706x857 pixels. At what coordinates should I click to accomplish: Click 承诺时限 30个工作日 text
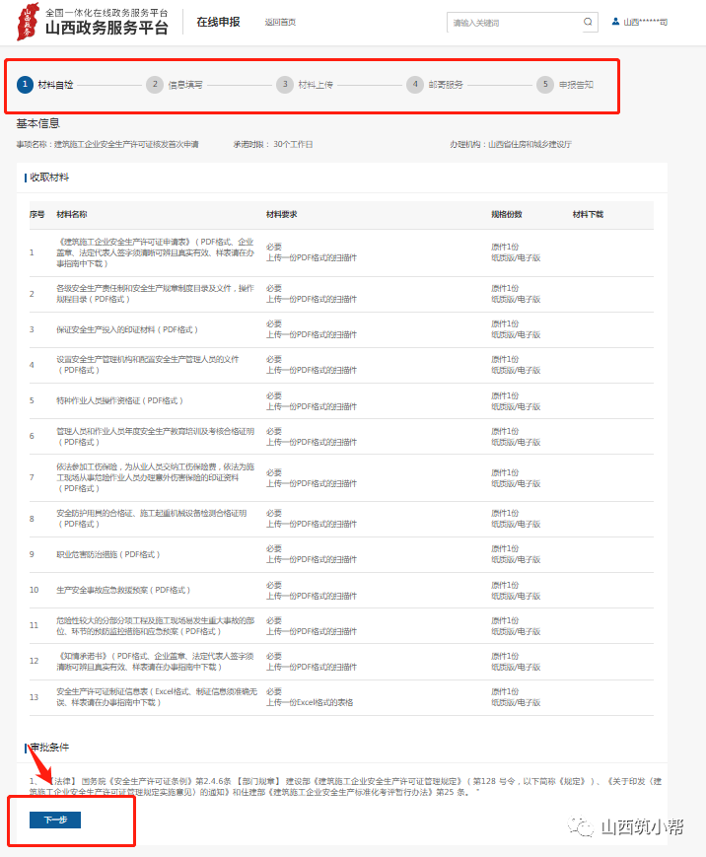pos(273,144)
